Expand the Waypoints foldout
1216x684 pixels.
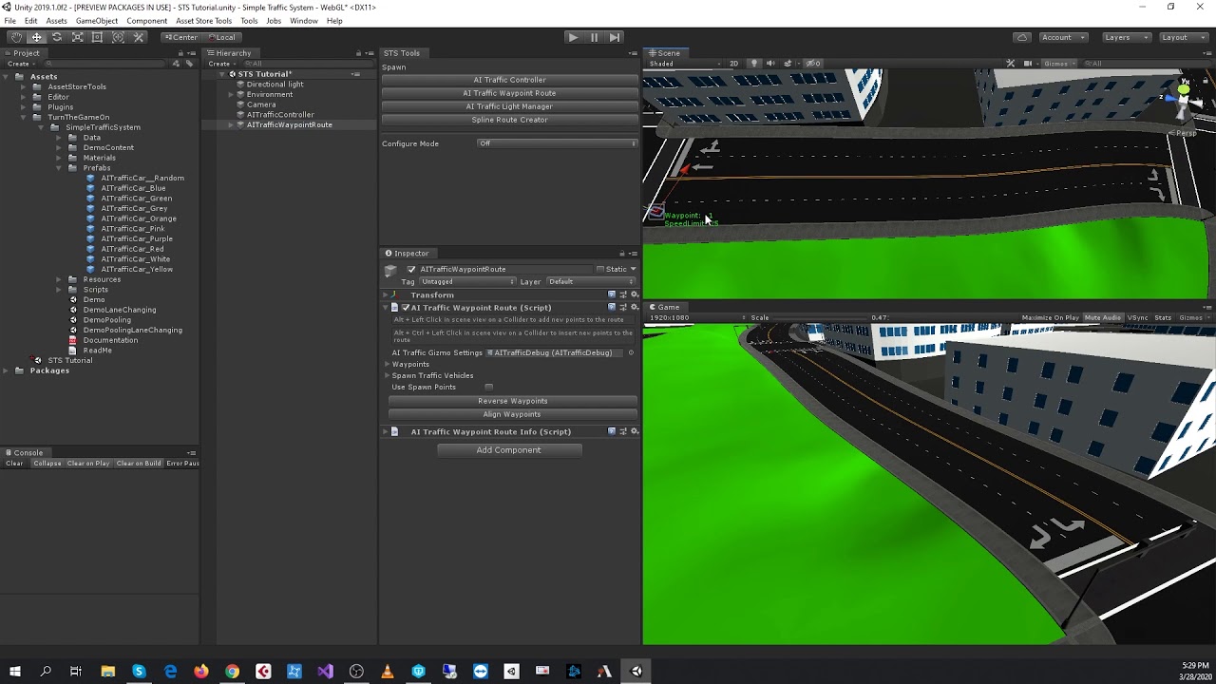[388, 364]
